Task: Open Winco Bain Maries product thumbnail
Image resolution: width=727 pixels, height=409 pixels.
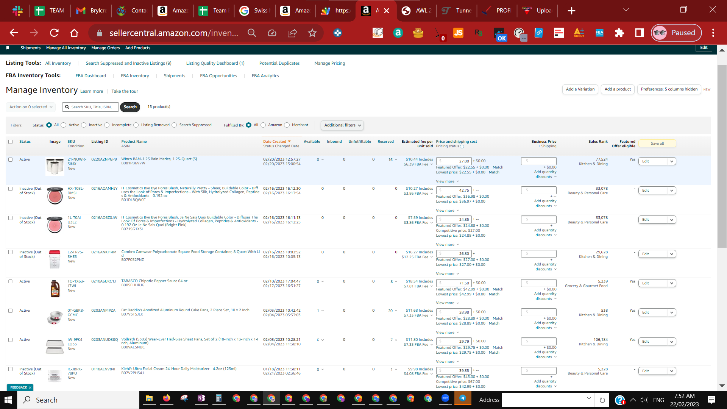Action: pos(55,167)
